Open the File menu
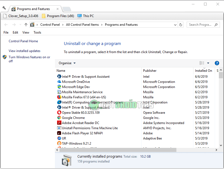Viewport: 224px width, 169px height. pos(6,32)
